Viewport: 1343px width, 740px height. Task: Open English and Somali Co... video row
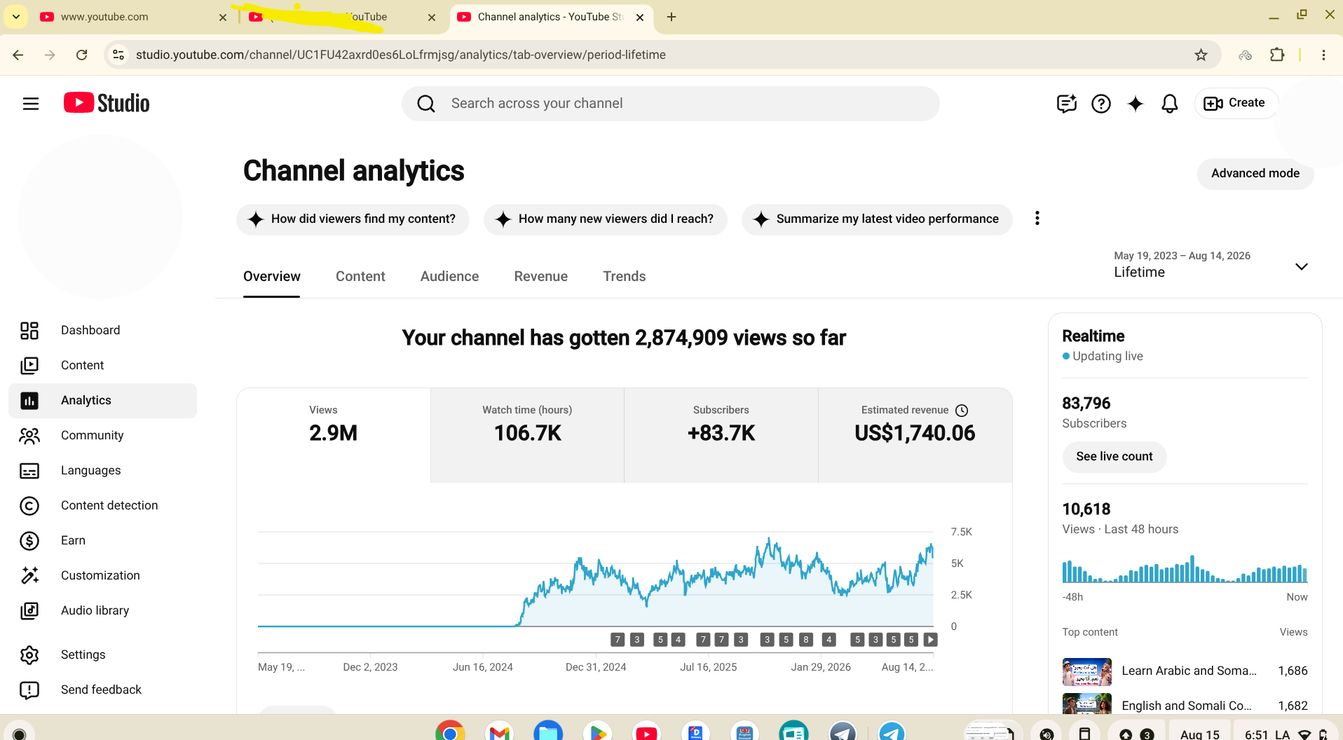(x=1185, y=705)
